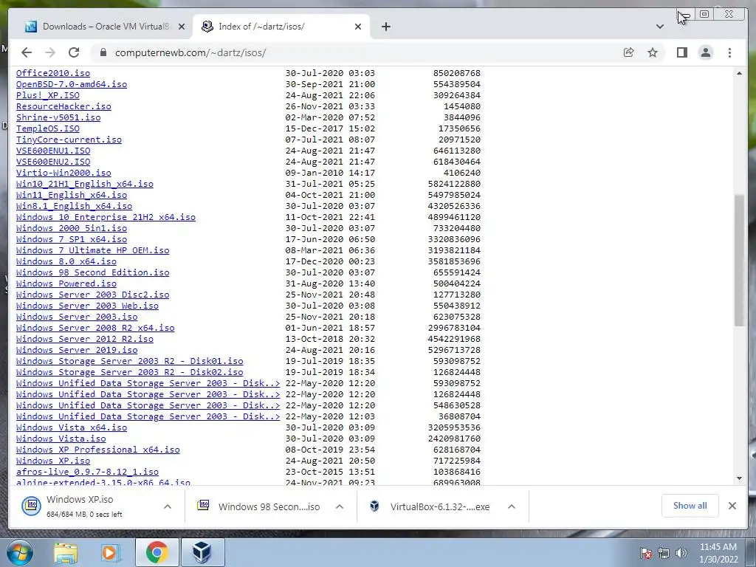Download Windows_Storage_Server_2003_R2_-_Disk01.iso

[x=130, y=362]
